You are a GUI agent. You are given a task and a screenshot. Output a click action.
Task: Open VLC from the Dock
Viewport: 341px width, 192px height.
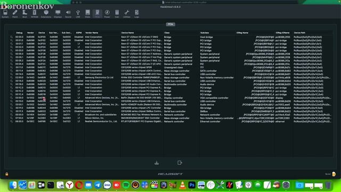click(182, 185)
